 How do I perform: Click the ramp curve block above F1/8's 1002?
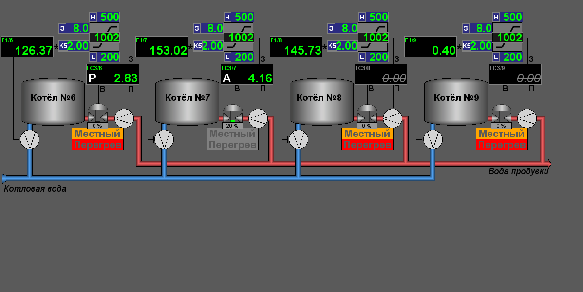coord(373,27)
